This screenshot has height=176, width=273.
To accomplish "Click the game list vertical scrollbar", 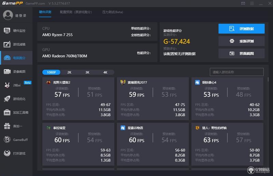I will pyautogui.click(x=268, y=80).
